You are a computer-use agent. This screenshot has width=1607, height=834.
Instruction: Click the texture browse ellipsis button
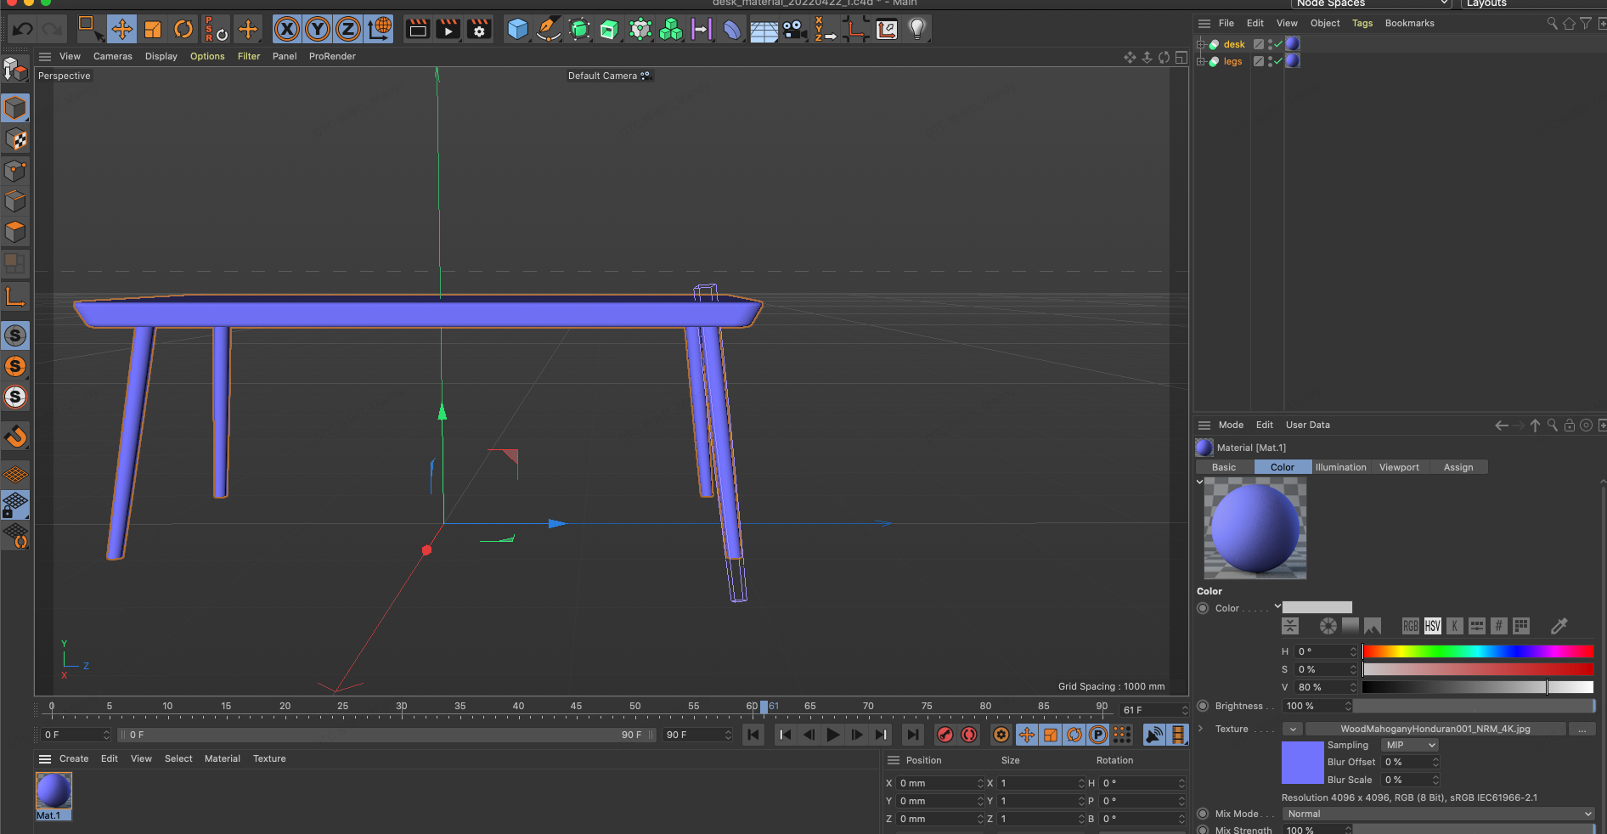point(1582,729)
